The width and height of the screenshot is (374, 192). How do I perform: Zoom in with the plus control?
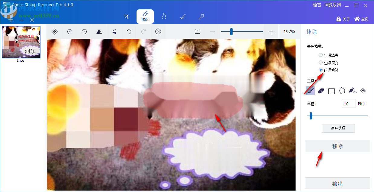[x=271, y=31]
